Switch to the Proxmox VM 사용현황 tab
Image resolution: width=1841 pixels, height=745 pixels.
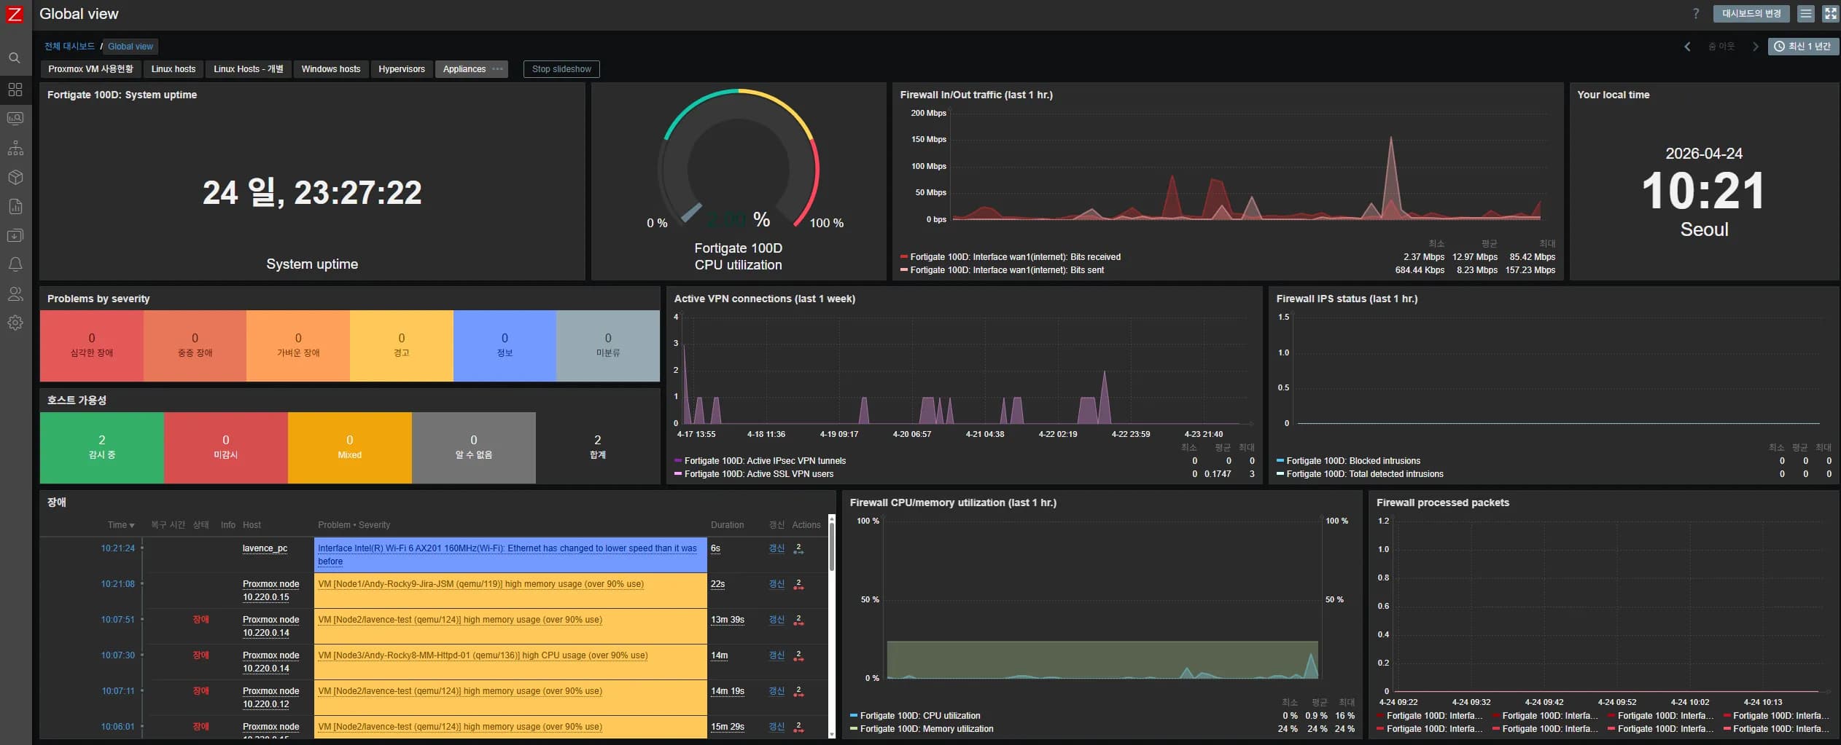pyautogui.click(x=91, y=69)
